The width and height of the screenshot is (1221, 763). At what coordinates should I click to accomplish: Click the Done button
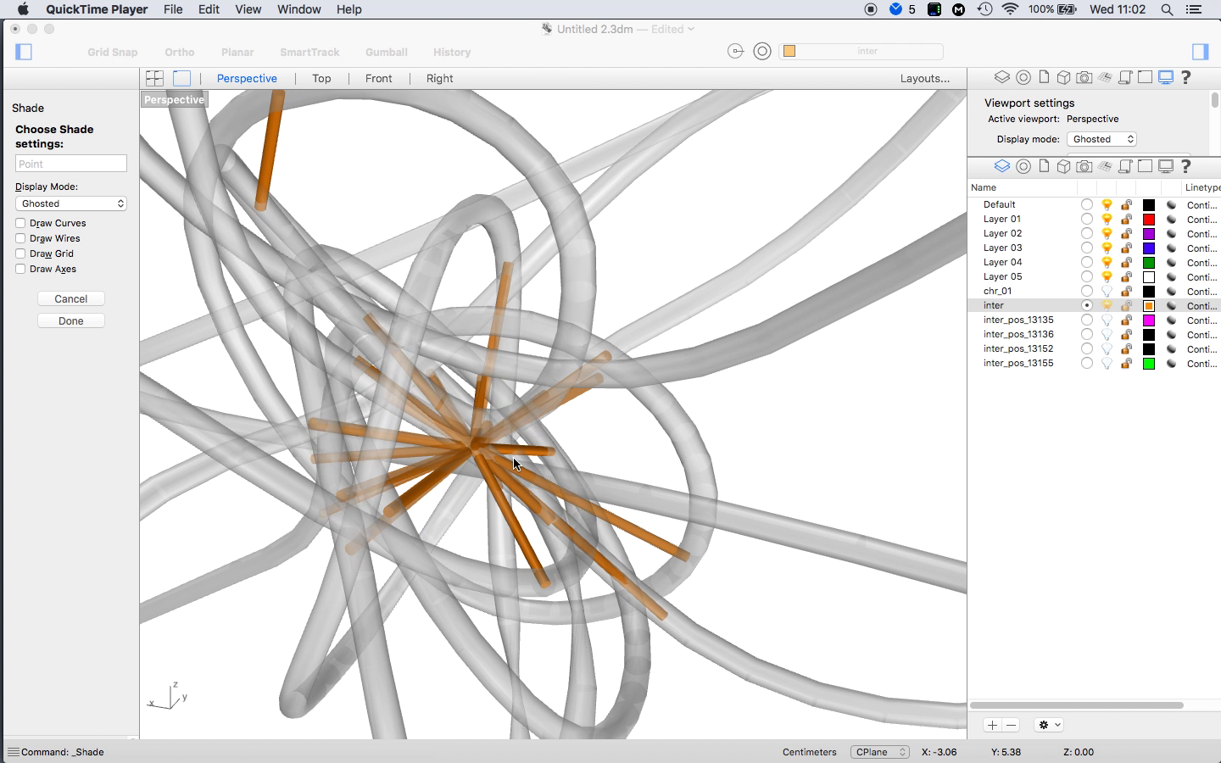(71, 320)
